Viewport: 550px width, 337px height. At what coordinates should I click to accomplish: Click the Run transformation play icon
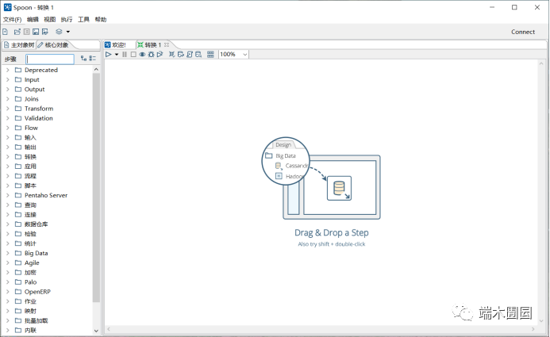tap(109, 55)
